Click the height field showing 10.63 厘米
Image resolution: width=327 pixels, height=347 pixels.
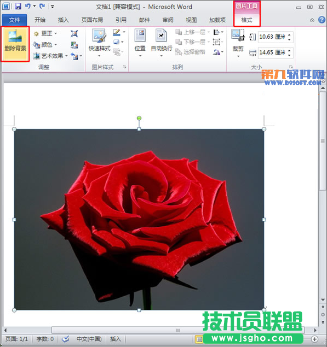[272, 37]
